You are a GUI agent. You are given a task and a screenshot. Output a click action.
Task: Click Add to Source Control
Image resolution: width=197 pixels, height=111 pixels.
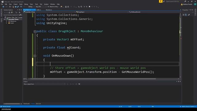[188, 107]
